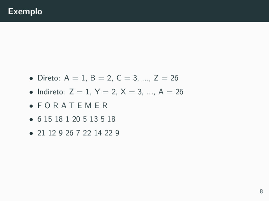Click the letter 'F' in FORATEMER
The width and height of the screenshot is (269, 201).
(x=39, y=105)
